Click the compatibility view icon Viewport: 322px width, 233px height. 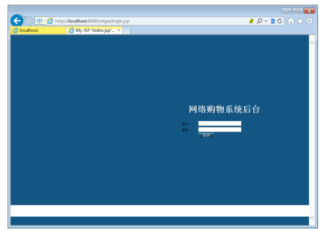pos(273,21)
